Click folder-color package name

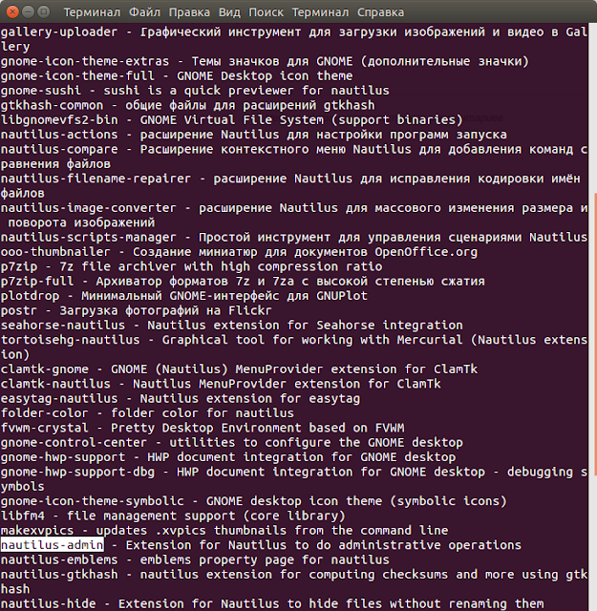click(x=45, y=413)
